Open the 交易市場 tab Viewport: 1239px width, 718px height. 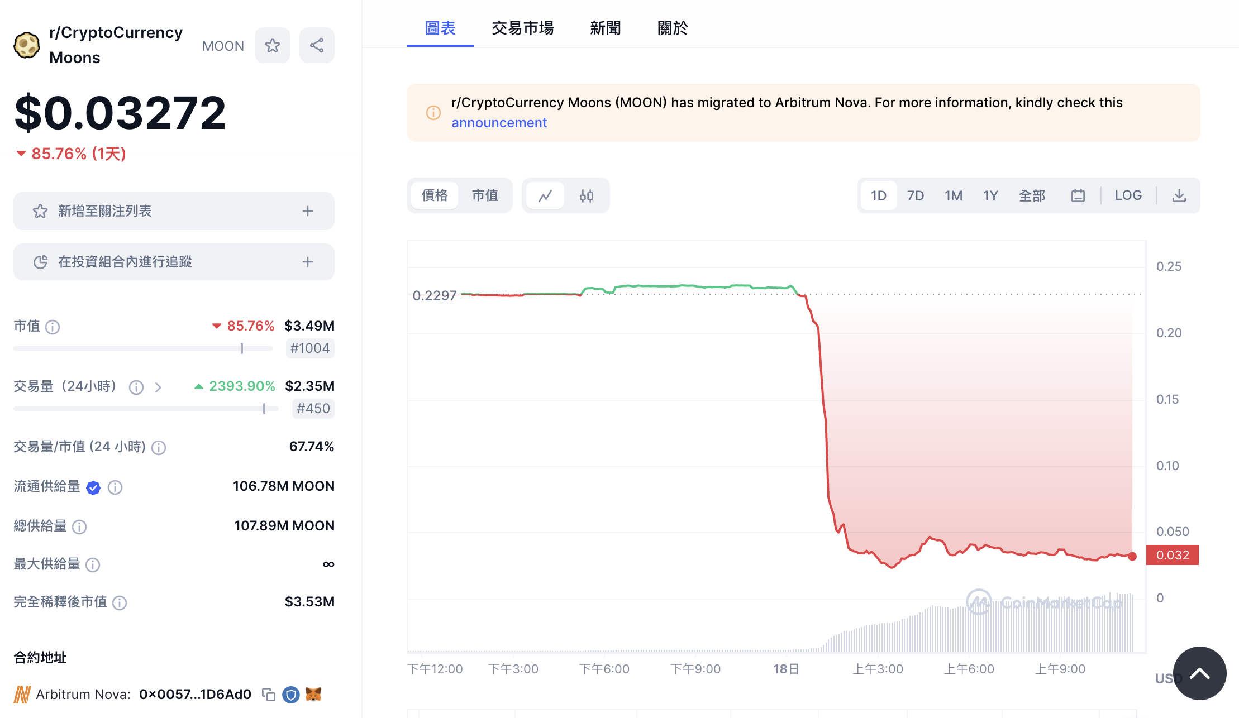coord(523,28)
